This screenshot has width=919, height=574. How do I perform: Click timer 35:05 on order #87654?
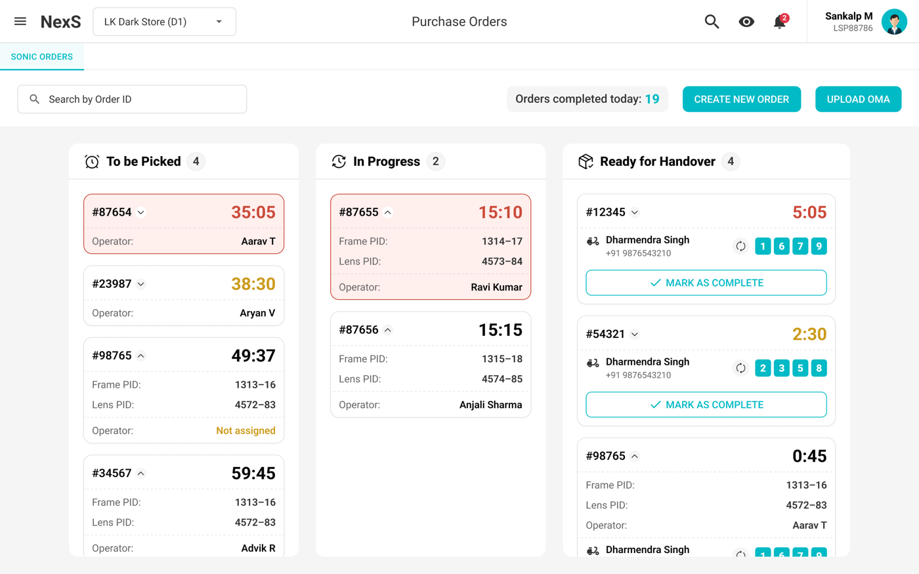tap(253, 213)
